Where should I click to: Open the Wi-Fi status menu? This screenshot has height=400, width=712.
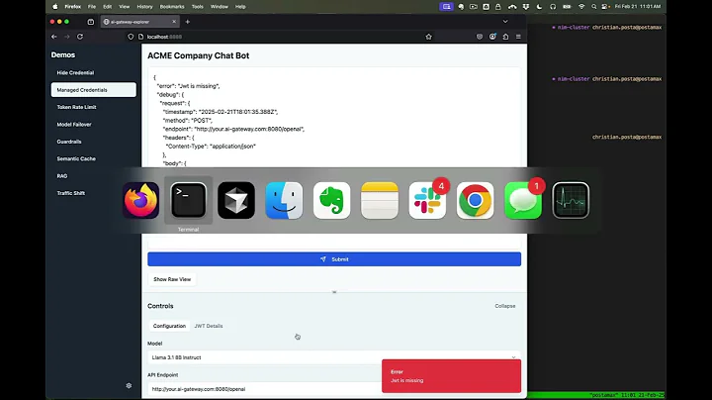click(581, 6)
